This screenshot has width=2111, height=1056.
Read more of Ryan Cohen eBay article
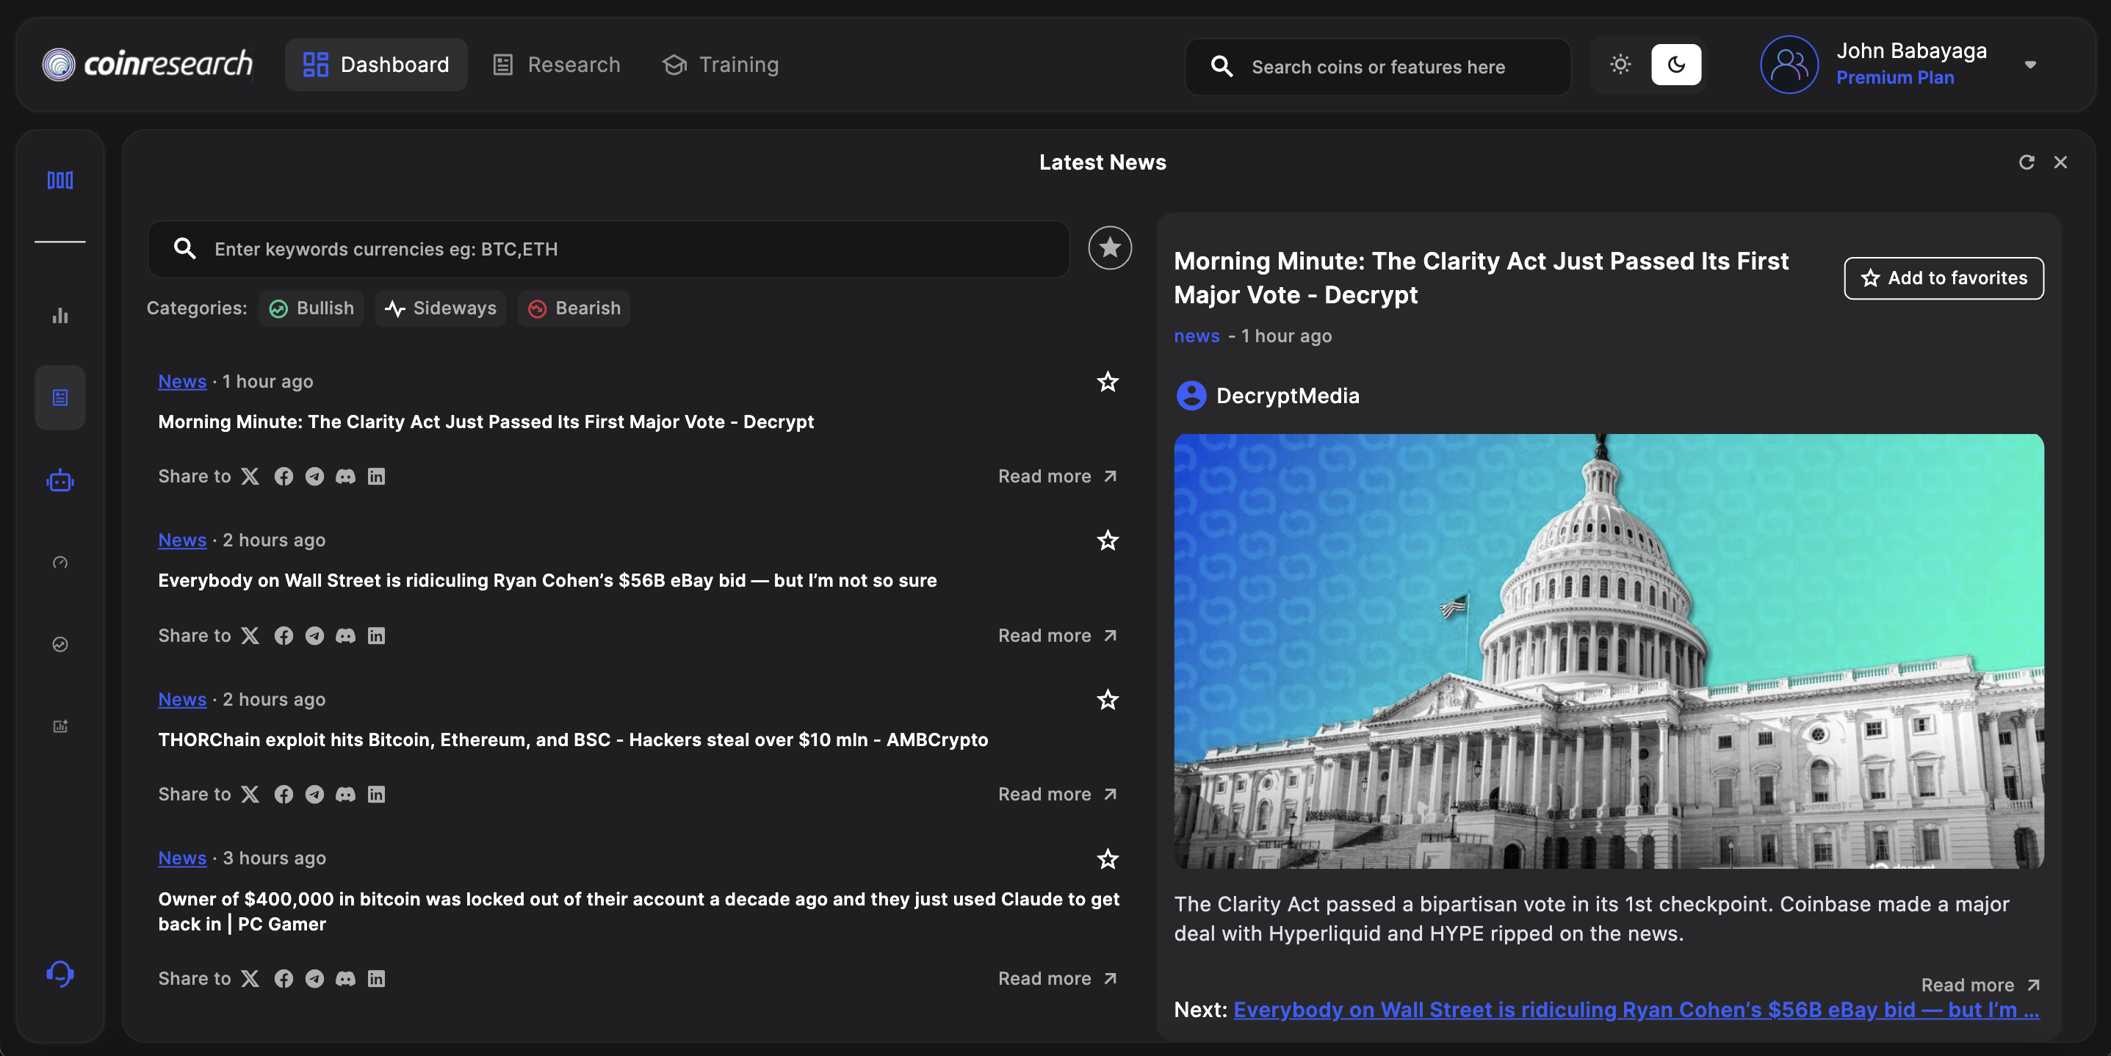(1058, 635)
